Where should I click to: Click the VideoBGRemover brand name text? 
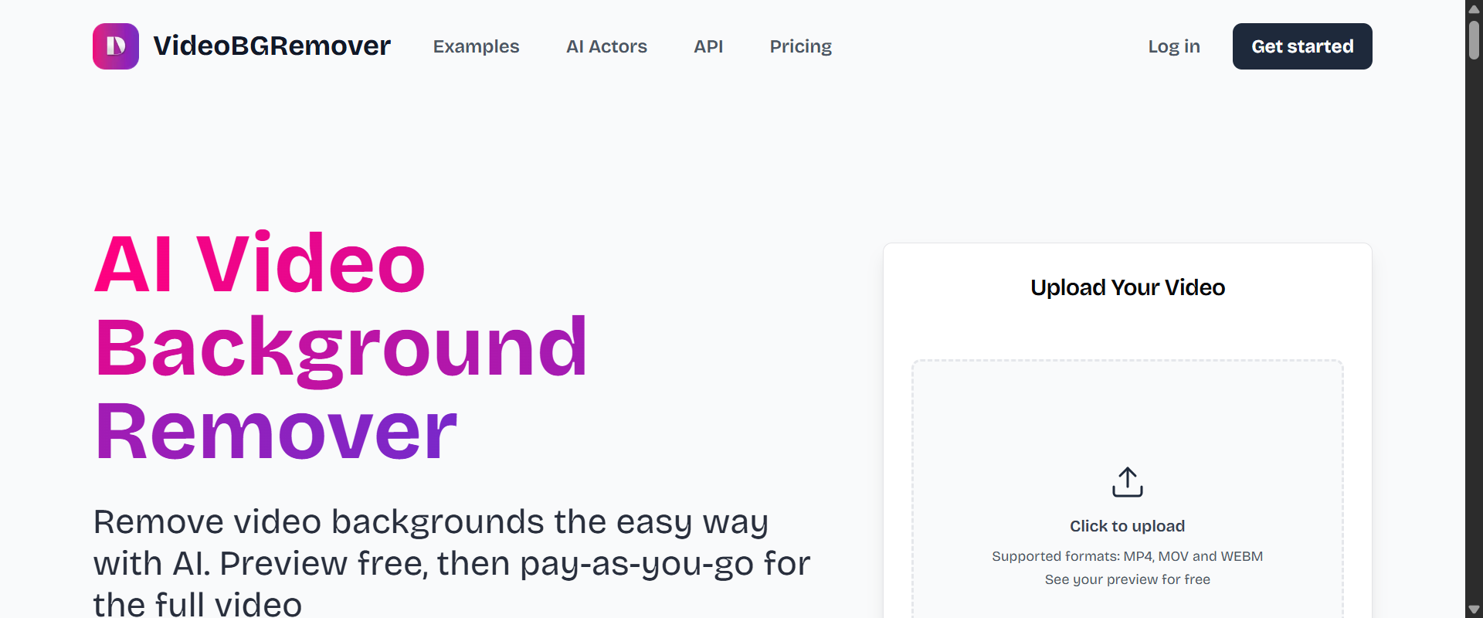tap(272, 46)
